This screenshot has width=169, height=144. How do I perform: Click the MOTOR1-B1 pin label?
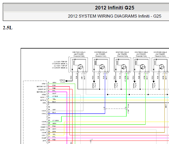[42, 87]
